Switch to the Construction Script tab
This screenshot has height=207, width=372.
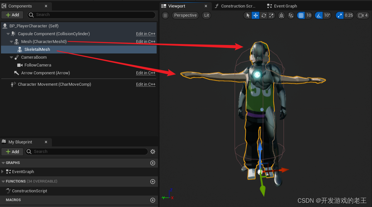point(238,6)
